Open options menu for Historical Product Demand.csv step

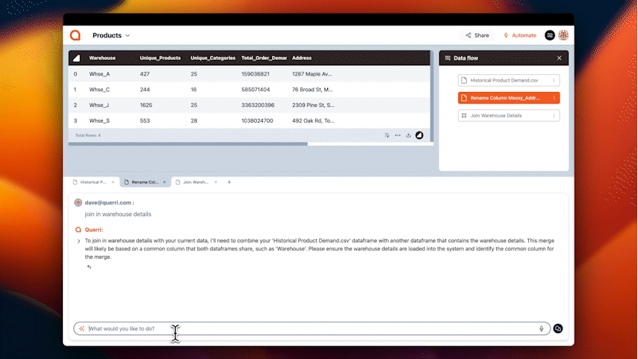(x=554, y=80)
